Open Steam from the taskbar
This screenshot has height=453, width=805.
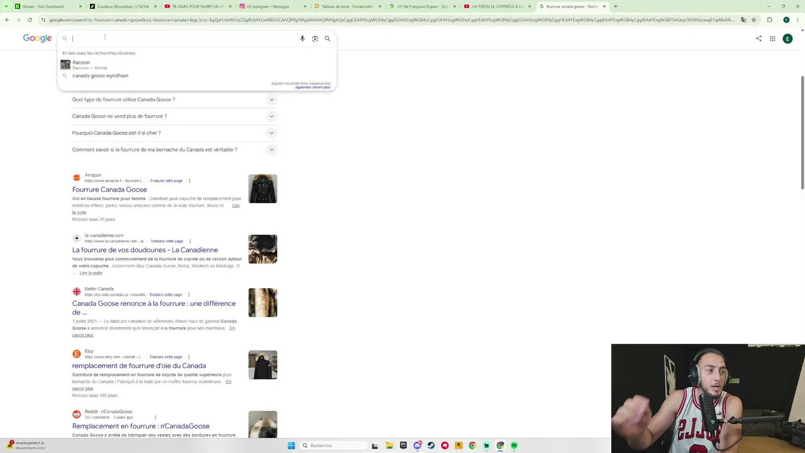pos(431,445)
